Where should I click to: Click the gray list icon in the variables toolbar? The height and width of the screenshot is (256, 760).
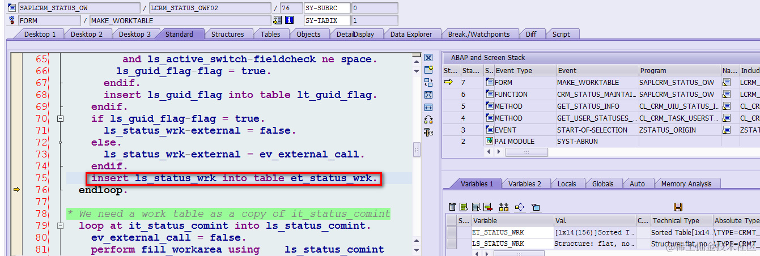(x=476, y=207)
